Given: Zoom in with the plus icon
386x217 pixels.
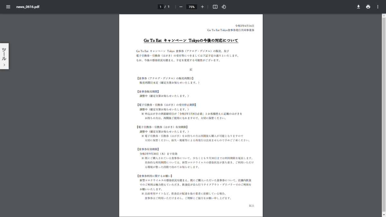Looking at the screenshot, I should [202, 7].
